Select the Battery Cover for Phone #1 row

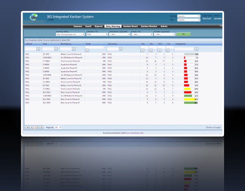[112, 85]
